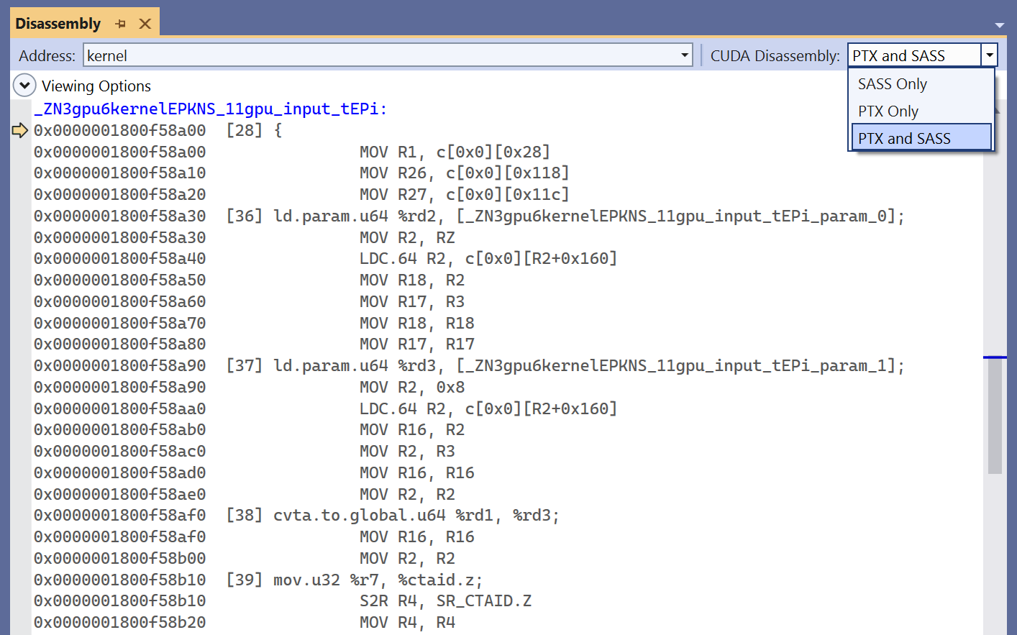Open the window position menu arrow at top right
The width and height of the screenshot is (1017, 635).
(999, 25)
